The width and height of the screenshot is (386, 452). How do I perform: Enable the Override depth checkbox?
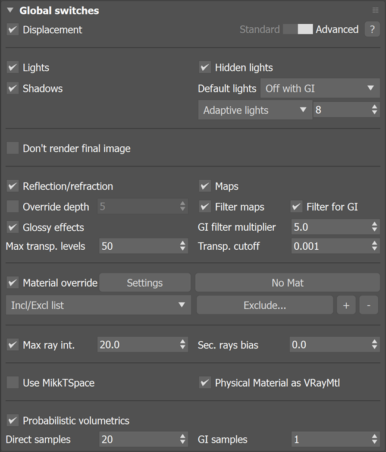(x=12, y=207)
